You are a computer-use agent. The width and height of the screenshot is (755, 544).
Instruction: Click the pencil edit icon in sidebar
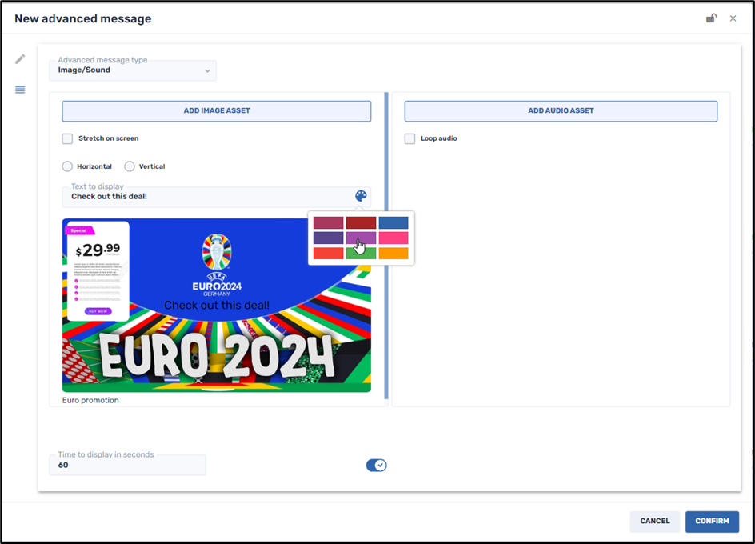[20, 59]
